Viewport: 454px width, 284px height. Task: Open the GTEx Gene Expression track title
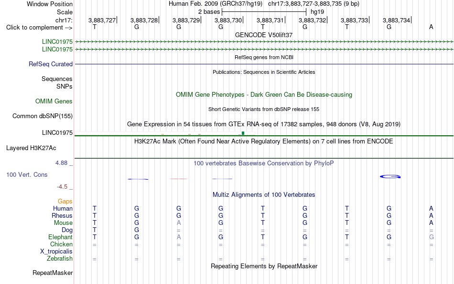pos(264,124)
